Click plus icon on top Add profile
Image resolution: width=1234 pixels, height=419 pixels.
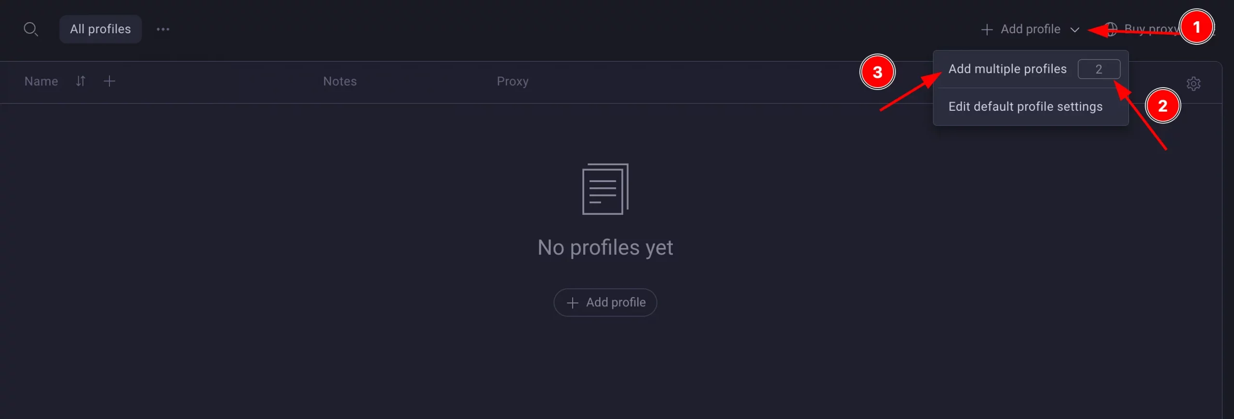pos(987,29)
